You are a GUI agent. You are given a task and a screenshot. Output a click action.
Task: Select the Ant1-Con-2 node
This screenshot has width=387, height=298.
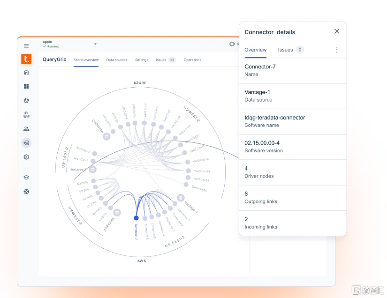tap(95, 154)
